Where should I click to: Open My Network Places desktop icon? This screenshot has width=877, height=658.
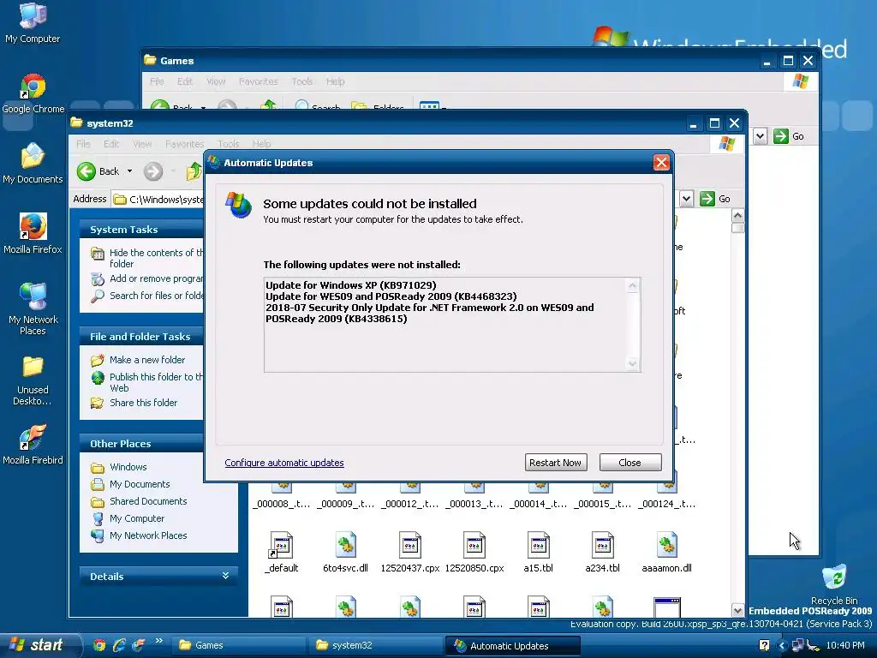(33, 308)
